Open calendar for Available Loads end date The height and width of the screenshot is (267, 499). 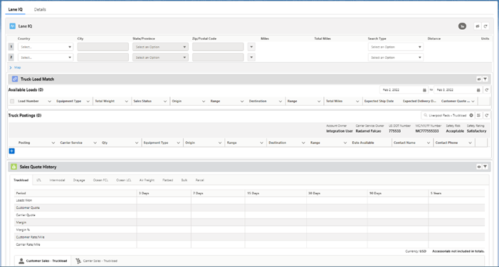click(x=478, y=90)
